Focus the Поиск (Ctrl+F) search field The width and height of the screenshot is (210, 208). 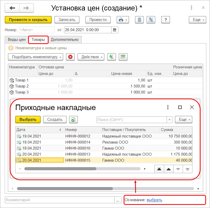tap(132, 120)
